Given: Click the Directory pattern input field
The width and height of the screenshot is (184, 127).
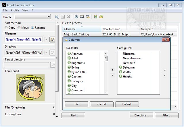Looking at the screenshot, I should coord(24,52).
